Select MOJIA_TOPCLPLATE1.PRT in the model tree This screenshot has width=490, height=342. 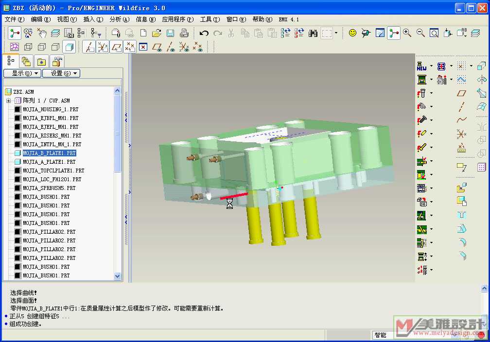53,171
